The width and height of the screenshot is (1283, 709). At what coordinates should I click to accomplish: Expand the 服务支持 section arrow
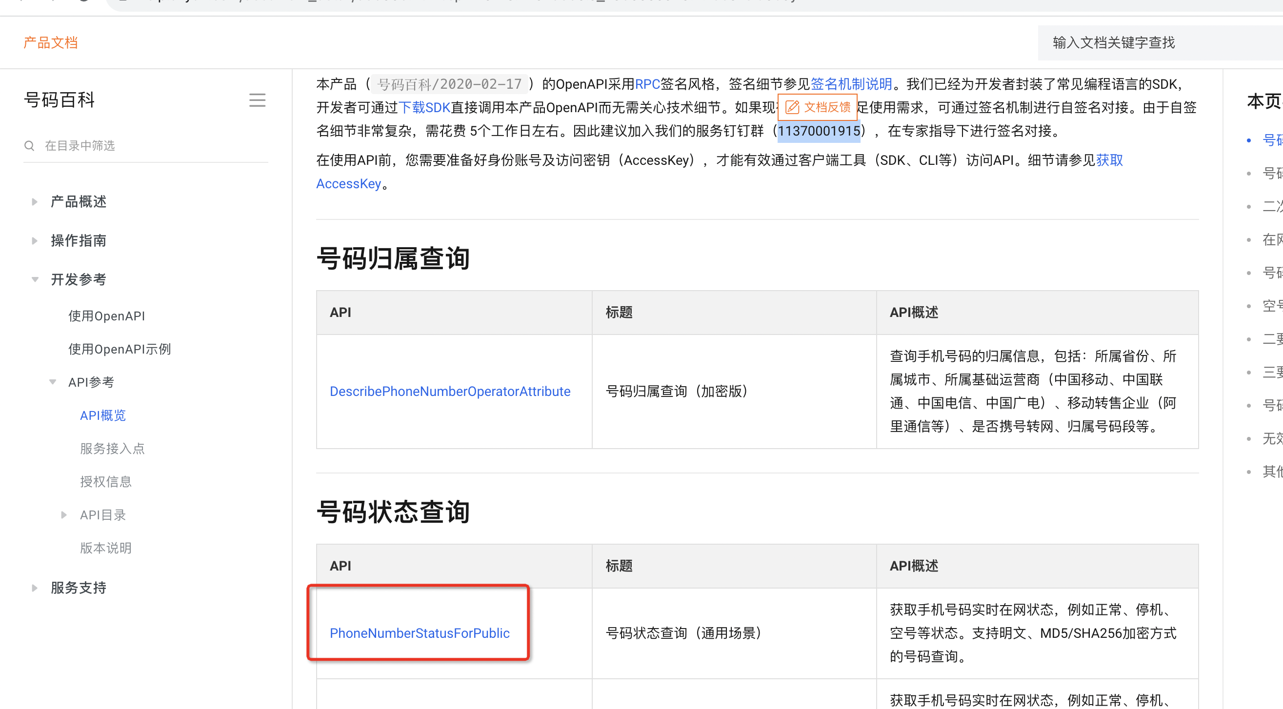pyautogui.click(x=34, y=588)
